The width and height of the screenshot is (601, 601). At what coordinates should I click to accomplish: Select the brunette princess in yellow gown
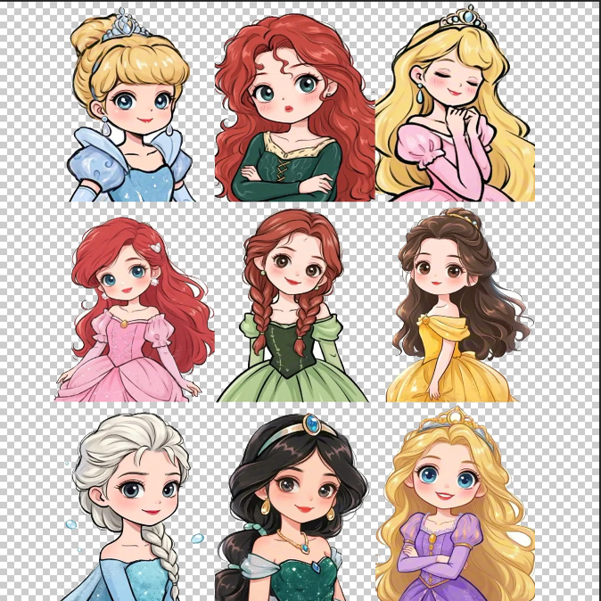click(458, 305)
